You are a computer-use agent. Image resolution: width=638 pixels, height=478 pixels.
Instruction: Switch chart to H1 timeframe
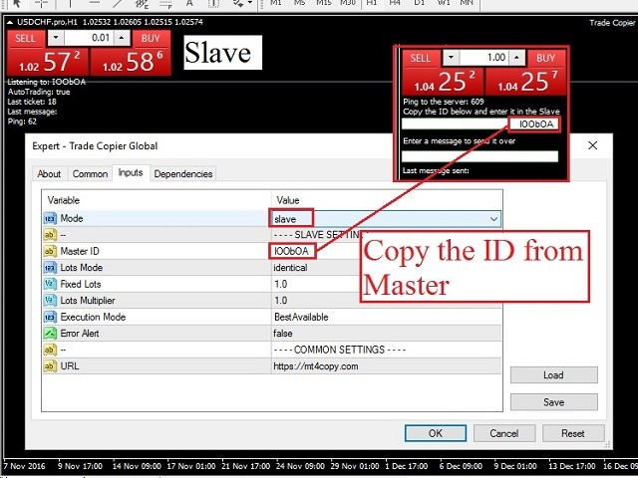pos(371,3)
